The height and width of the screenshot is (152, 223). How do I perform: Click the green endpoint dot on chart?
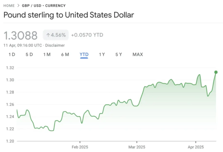(216, 72)
